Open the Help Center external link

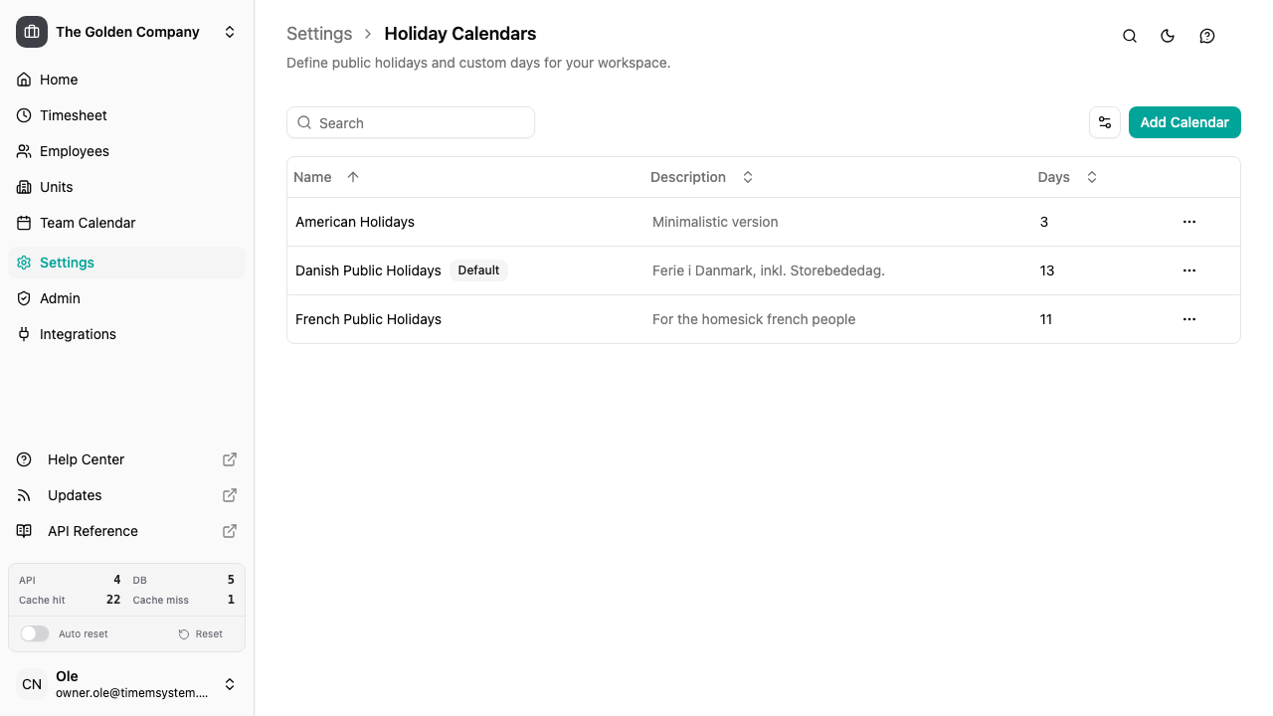tap(86, 459)
